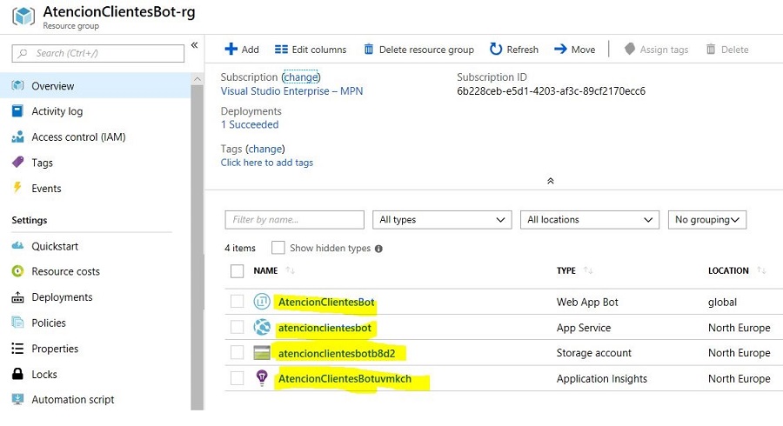Image resolution: width=783 pixels, height=426 pixels.
Task: Click the Move arrow icon
Action: coord(560,49)
